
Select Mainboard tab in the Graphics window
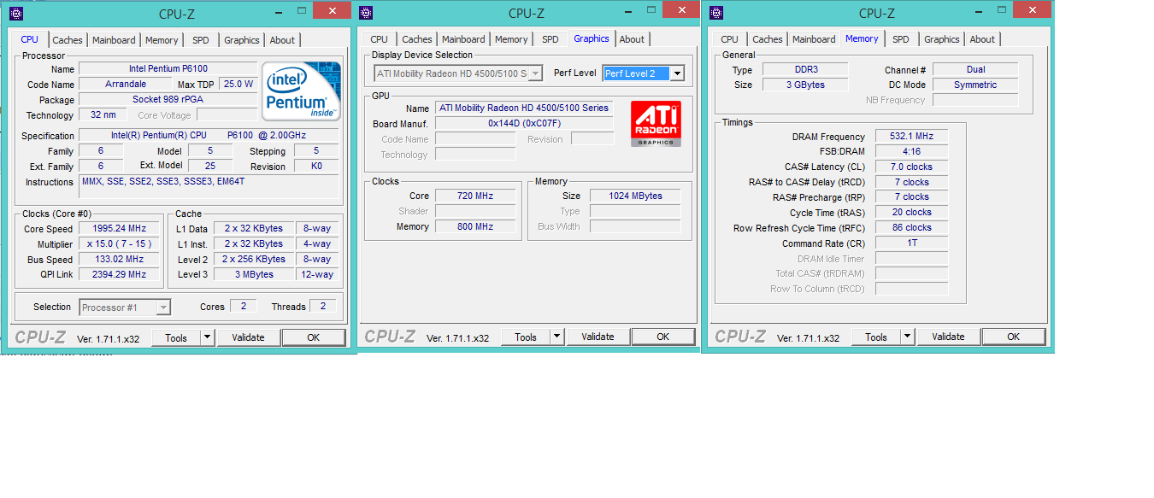[463, 39]
